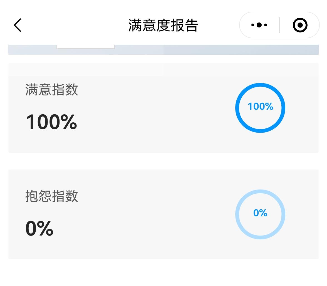Click the right side of the gray-blue banner
This screenshot has height=286, width=327.
coord(250,49)
